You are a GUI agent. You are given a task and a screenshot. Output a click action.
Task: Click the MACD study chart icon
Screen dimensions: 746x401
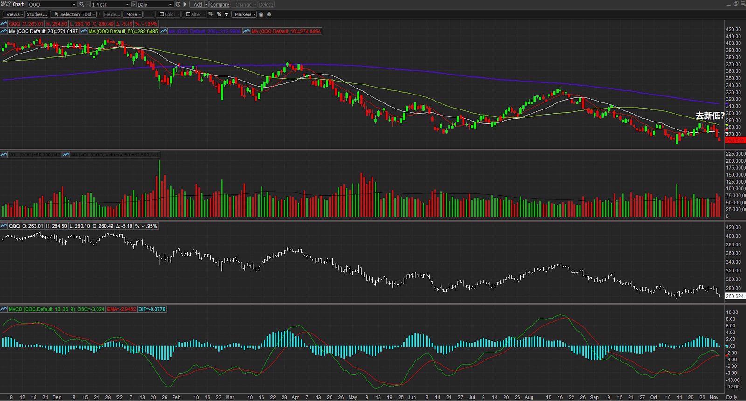(4, 309)
